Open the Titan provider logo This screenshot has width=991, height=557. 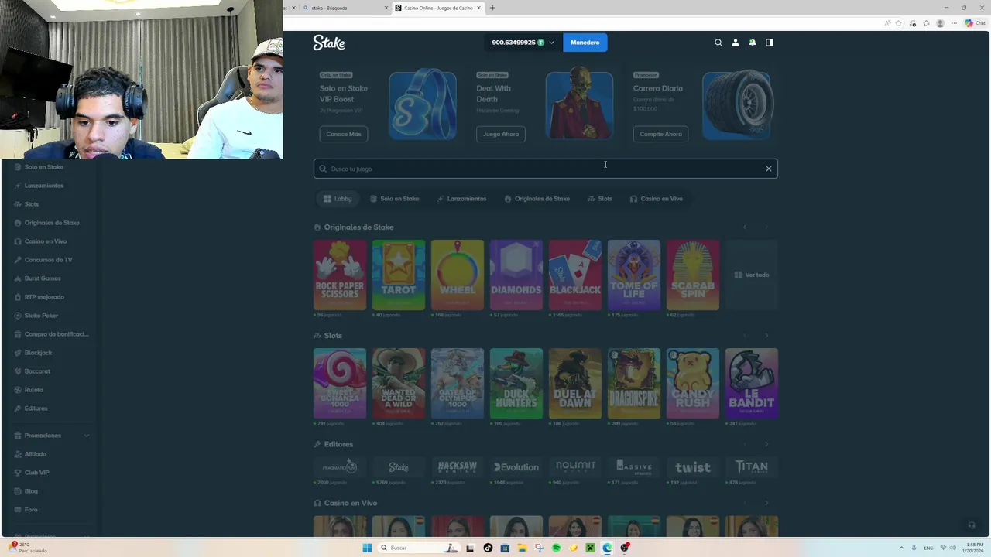click(x=752, y=466)
